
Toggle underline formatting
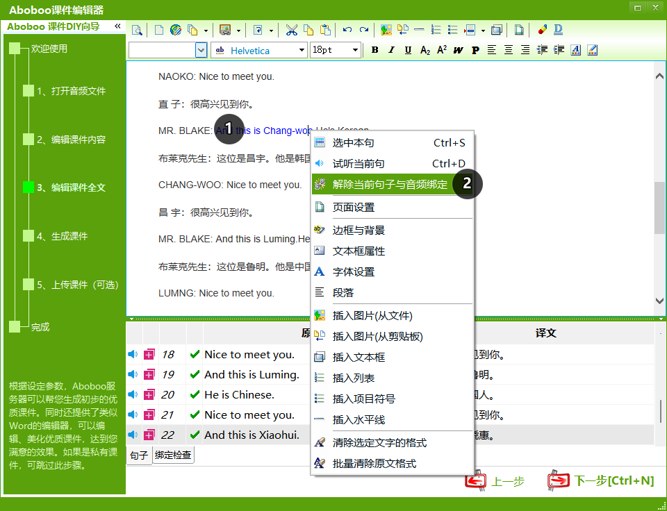pyautogui.click(x=408, y=50)
